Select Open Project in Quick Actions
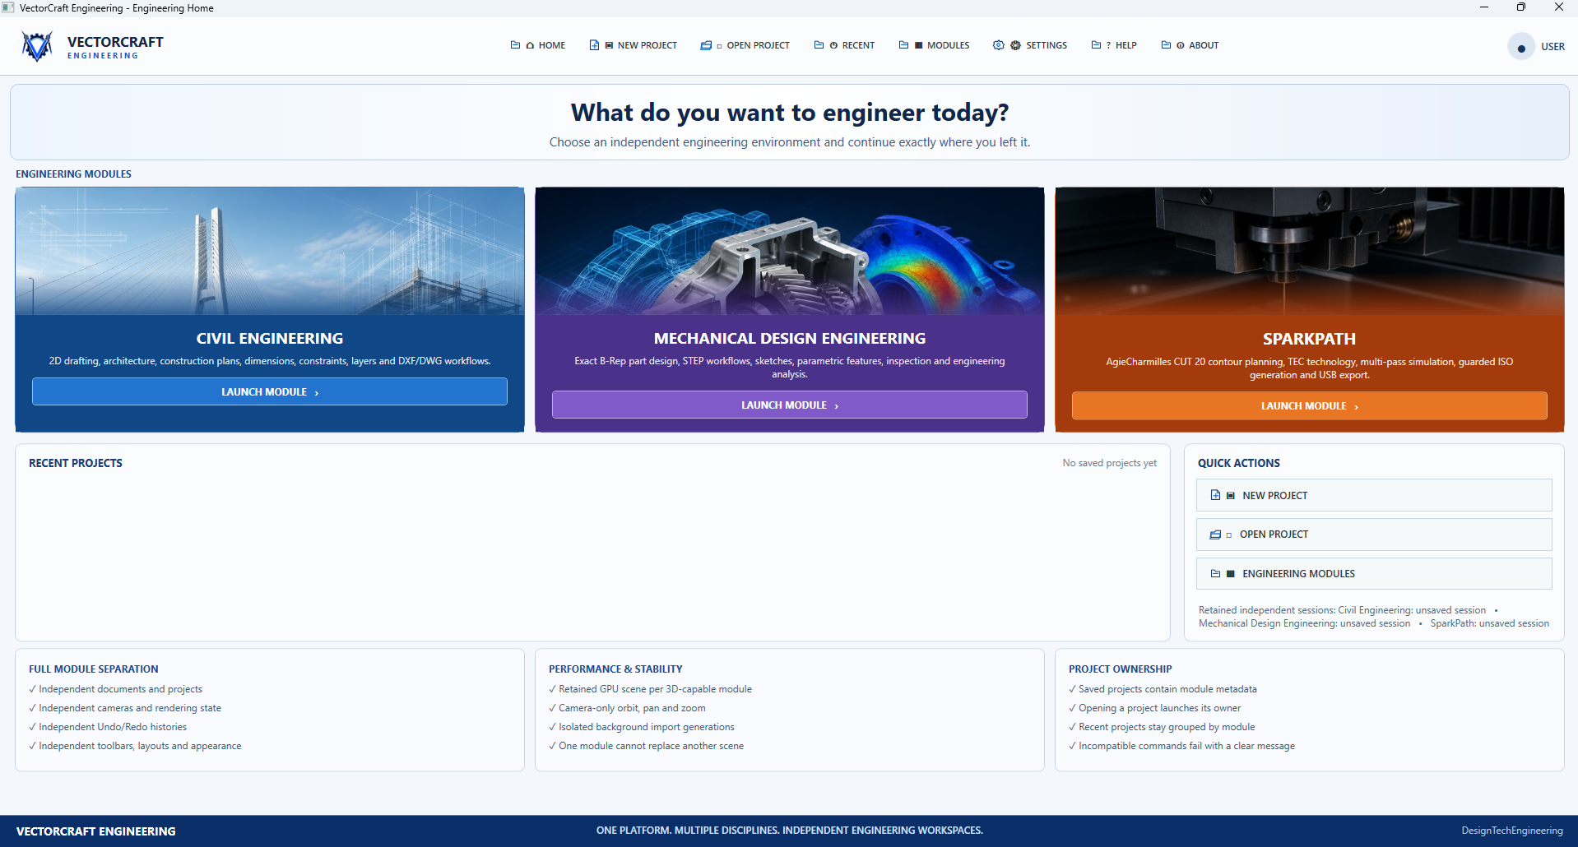1578x847 pixels. pyautogui.click(x=1374, y=535)
